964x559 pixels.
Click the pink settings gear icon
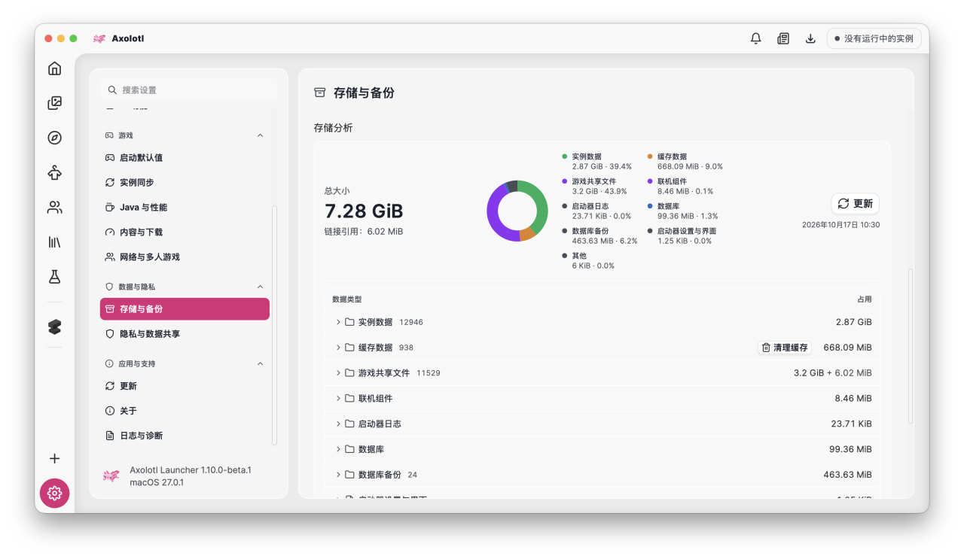(x=54, y=494)
